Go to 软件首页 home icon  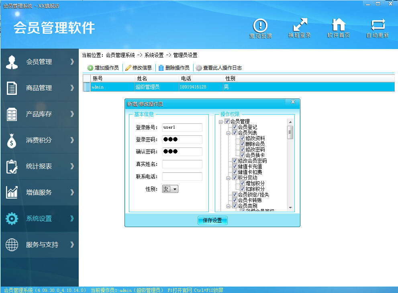[x=338, y=25]
